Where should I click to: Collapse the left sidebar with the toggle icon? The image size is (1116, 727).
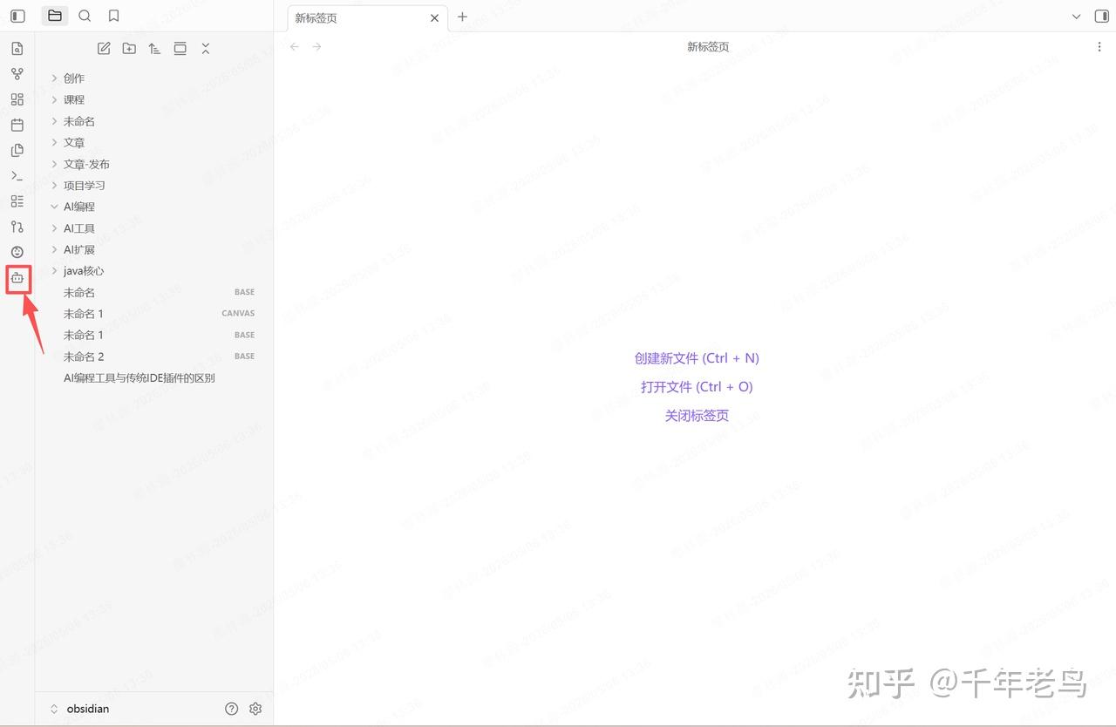coord(17,16)
